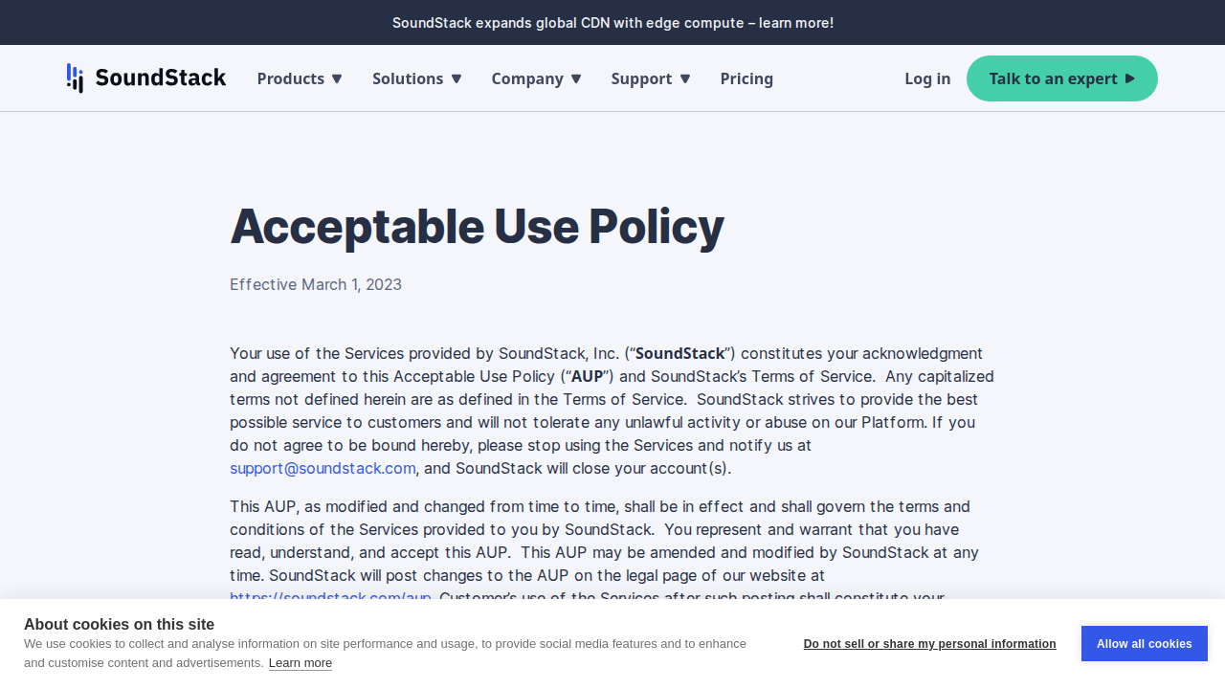Expand the Products dropdown arrow

point(337,78)
